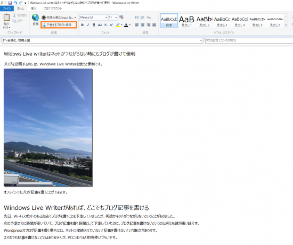
Task: Click the bulleted list icon
Action: [x=137, y=18]
